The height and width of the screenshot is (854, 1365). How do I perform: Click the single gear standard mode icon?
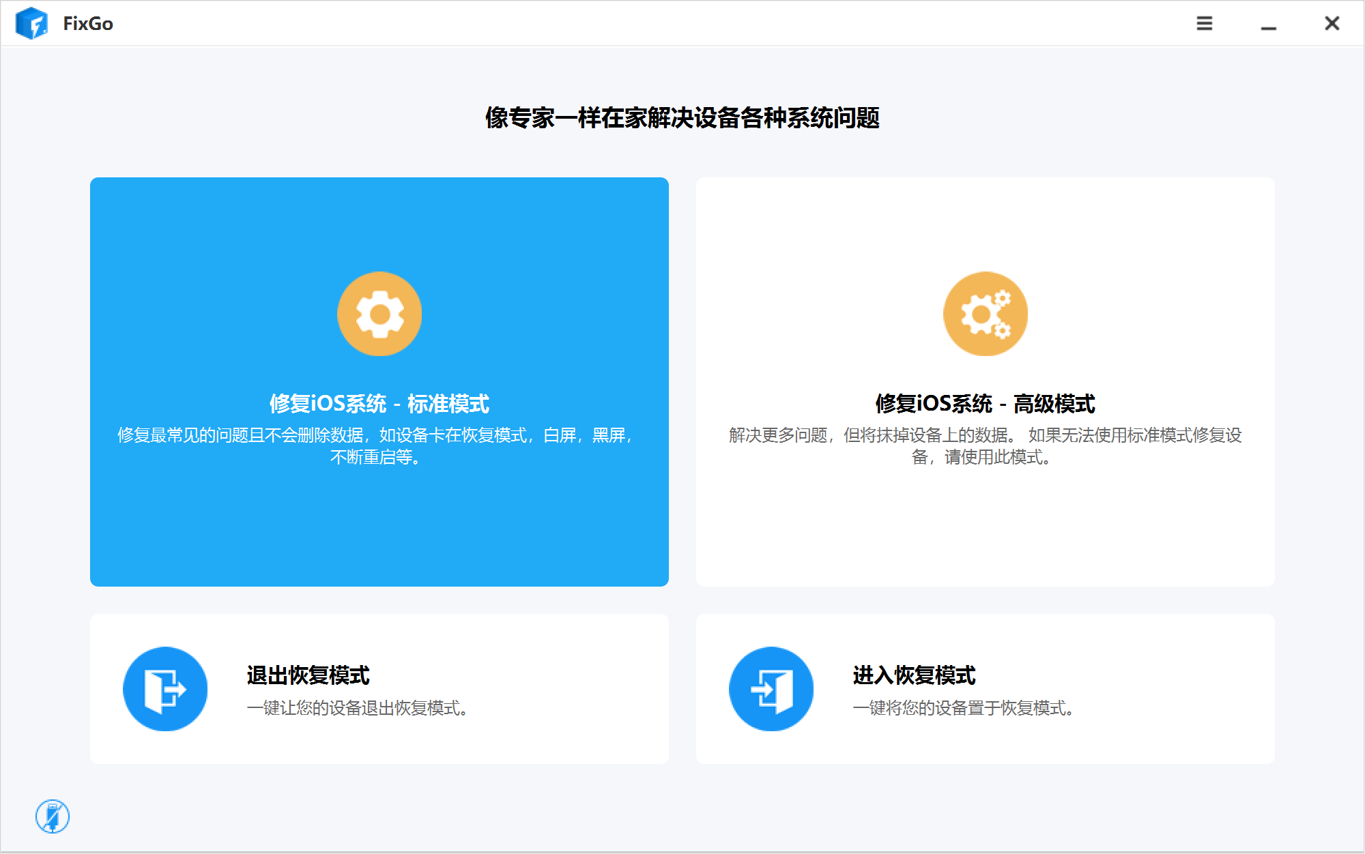click(x=379, y=314)
